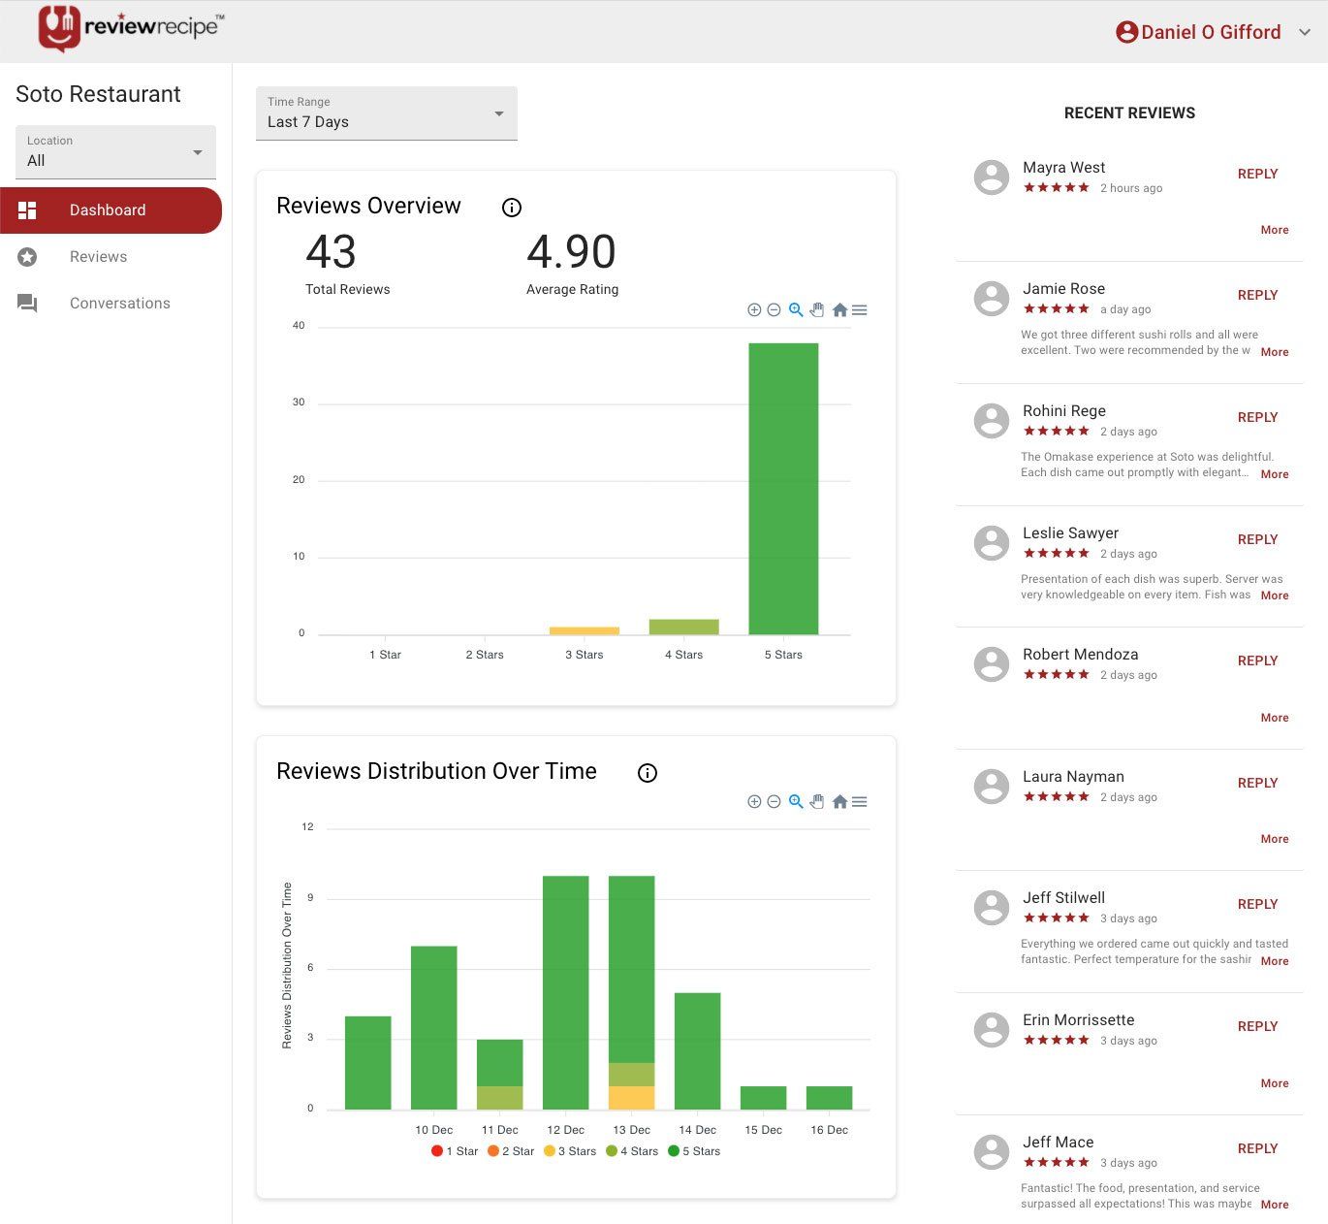Toggle the 3 Stars legend item

point(571,1151)
